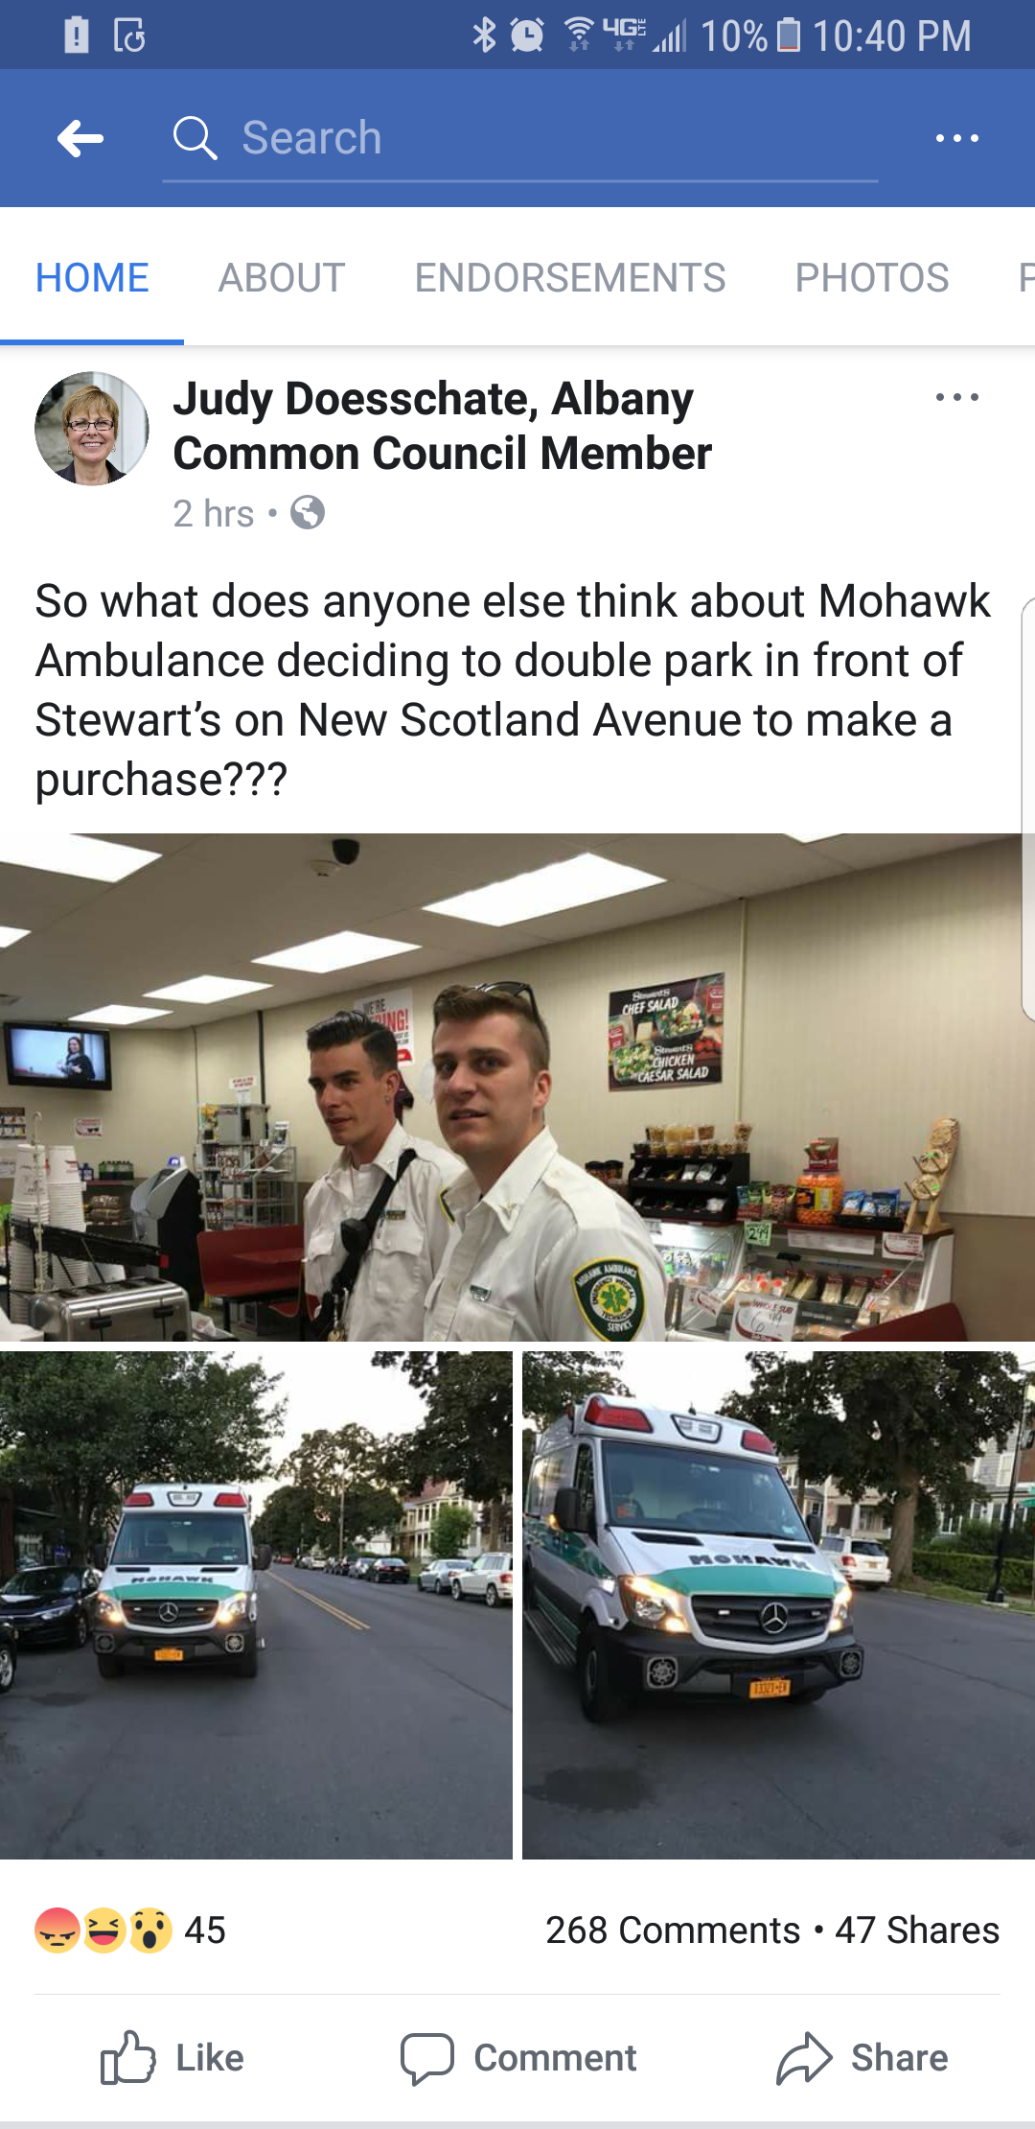The width and height of the screenshot is (1035, 2129).
Task: View the 268 Comments link
Action: [x=673, y=1930]
